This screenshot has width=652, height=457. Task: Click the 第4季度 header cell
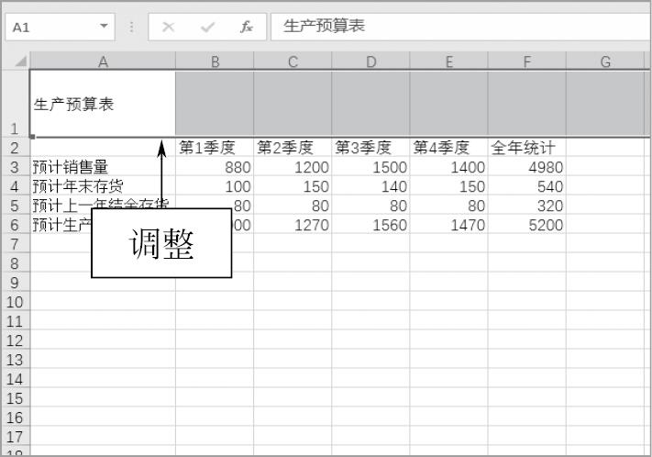(x=448, y=148)
